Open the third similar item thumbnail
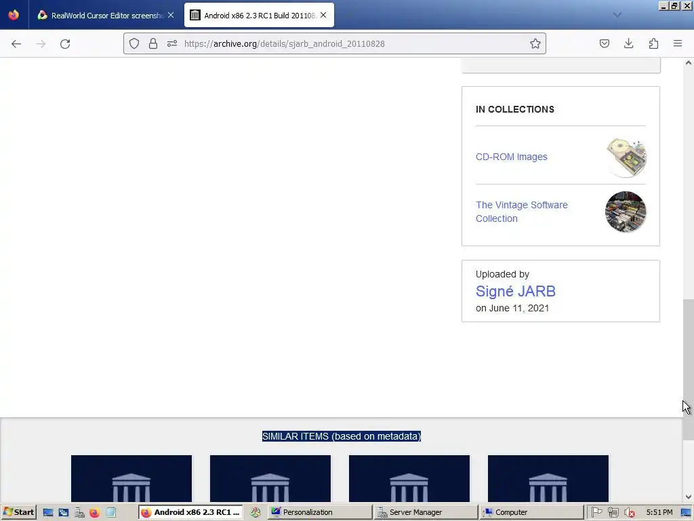The width and height of the screenshot is (694, 521). (x=409, y=478)
